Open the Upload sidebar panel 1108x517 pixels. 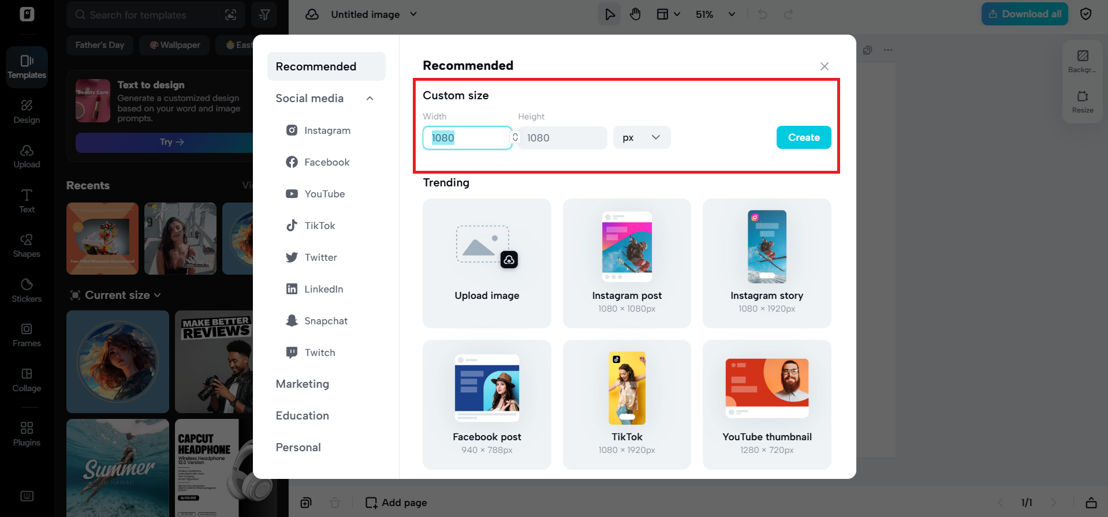[x=27, y=156]
